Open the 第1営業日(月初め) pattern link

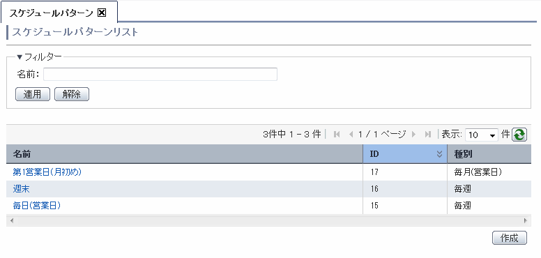(x=47, y=172)
